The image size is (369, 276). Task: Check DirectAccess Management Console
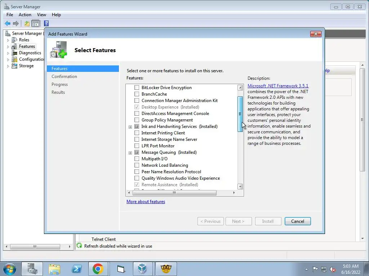pos(137,113)
